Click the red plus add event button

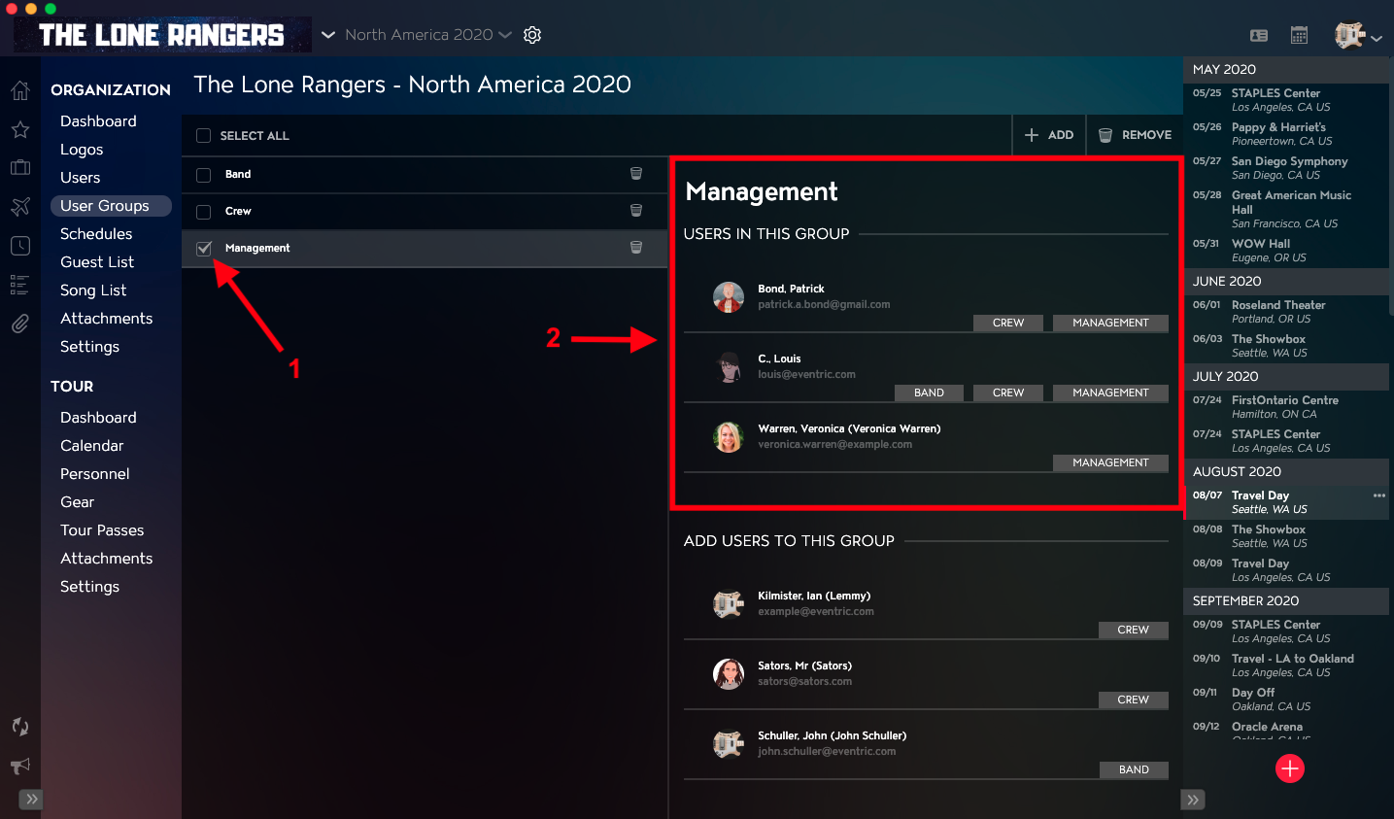coord(1290,768)
